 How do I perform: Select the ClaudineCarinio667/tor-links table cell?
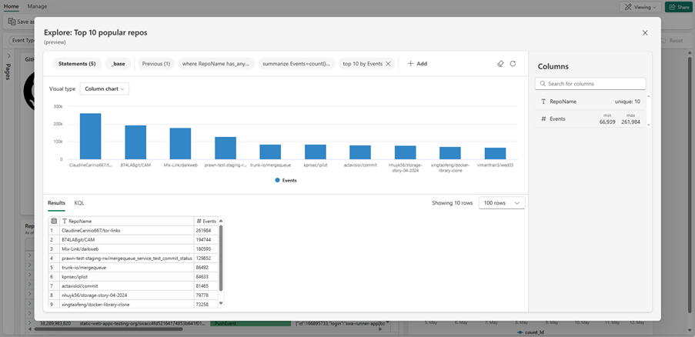[127, 230]
